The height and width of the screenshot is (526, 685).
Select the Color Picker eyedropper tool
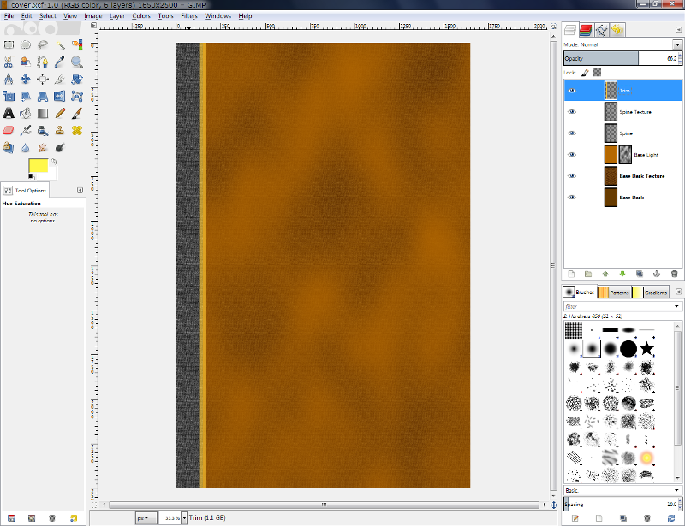coord(60,62)
